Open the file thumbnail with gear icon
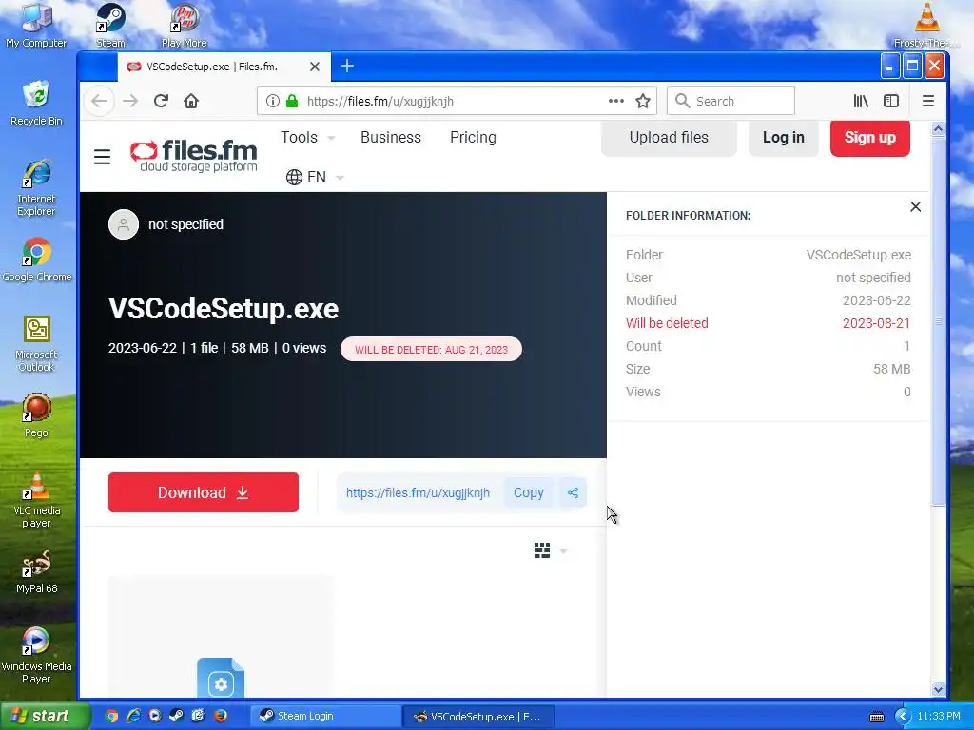The image size is (974, 730). (221, 678)
